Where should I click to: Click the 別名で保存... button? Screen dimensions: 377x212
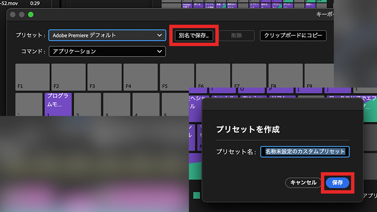tap(194, 36)
